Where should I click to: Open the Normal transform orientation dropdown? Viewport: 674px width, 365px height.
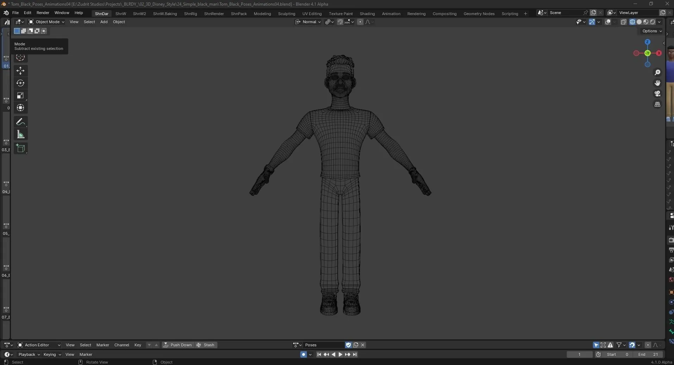[309, 22]
